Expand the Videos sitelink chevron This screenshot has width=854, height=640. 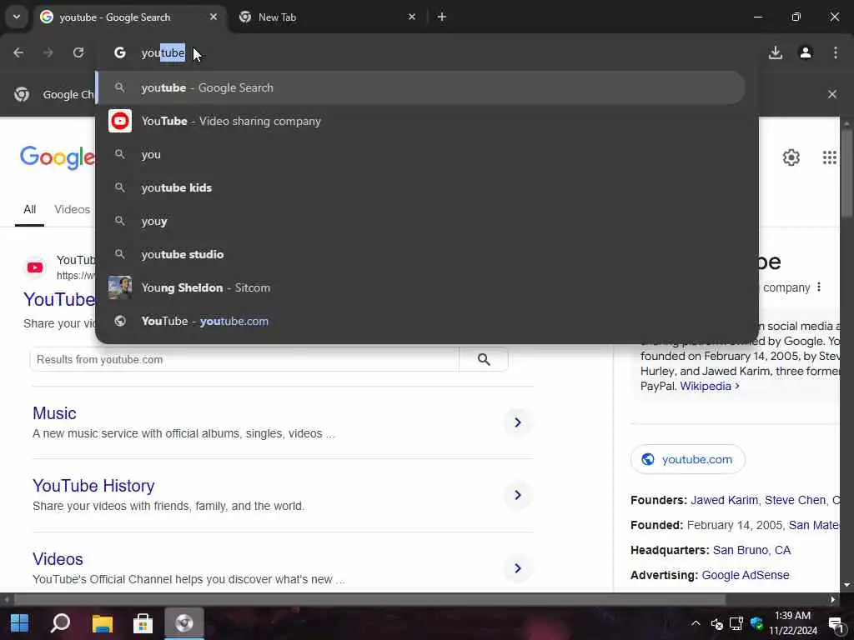click(517, 568)
